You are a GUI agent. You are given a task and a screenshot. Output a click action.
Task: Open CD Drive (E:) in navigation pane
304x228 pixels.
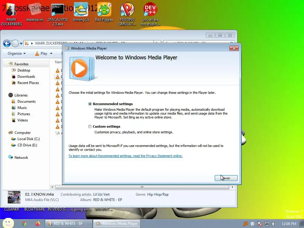click(27, 145)
